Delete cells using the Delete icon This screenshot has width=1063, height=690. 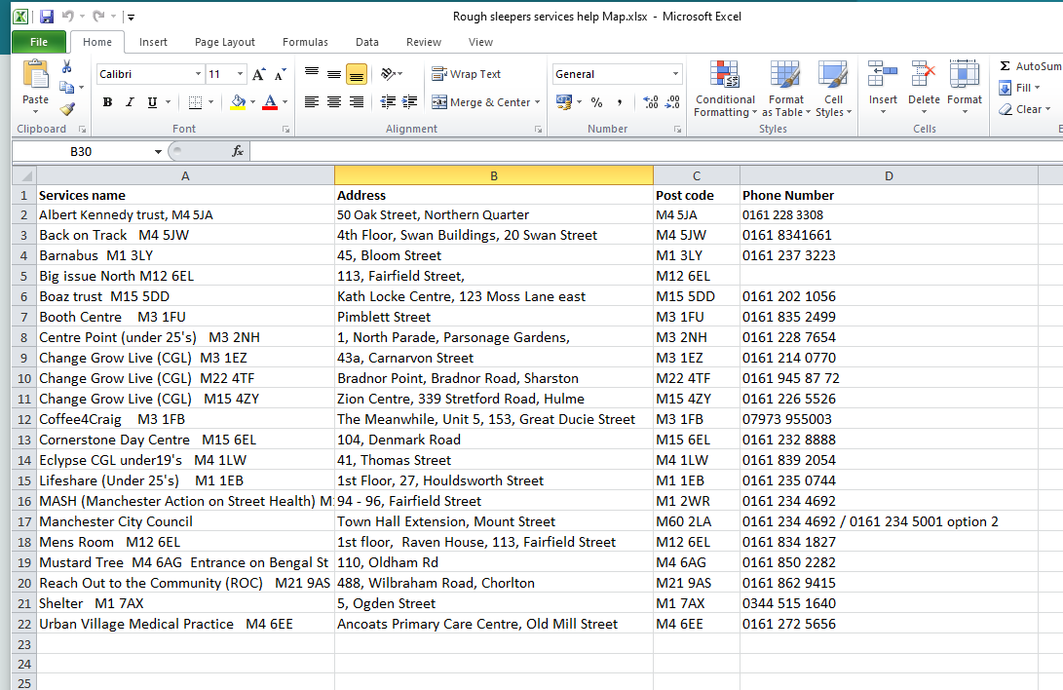click(924, 74)
